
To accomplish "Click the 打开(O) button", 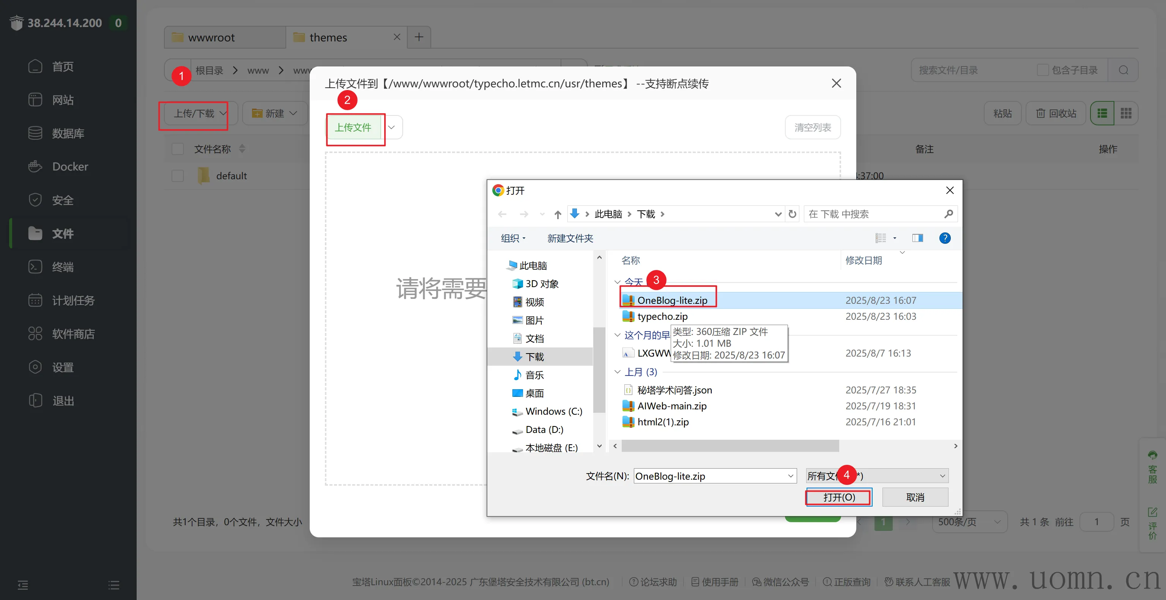I will point(839,497).
